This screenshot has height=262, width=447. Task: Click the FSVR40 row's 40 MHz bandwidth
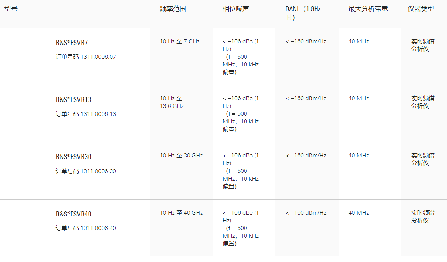pyautogui.click(x=358, y=213)
